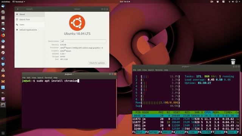The width and height of the screenshot is (242, 136).
Task: Click the disk value 491.2 GB
Action: 64,59
